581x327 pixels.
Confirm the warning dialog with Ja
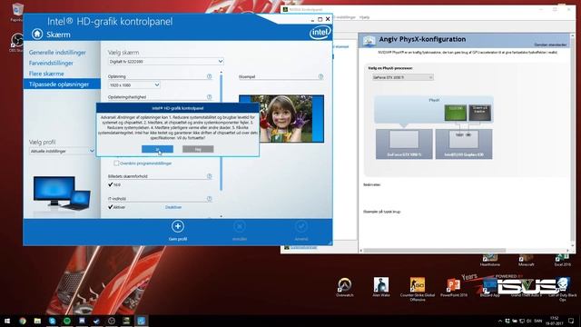click(x=157, y=149)
